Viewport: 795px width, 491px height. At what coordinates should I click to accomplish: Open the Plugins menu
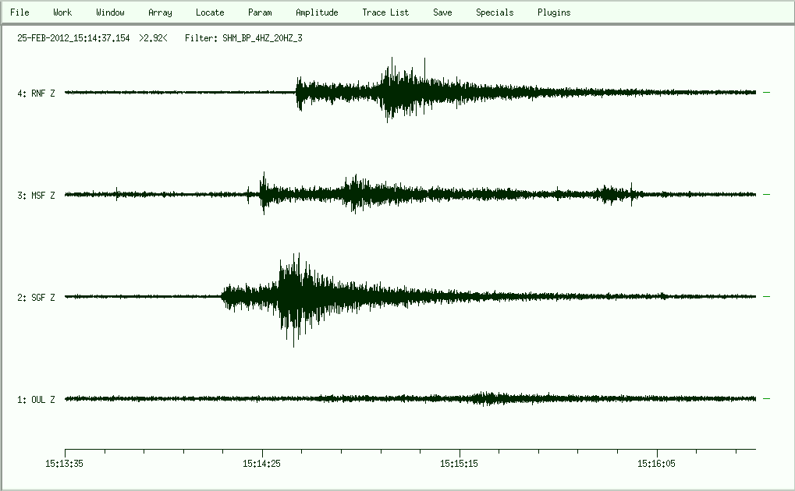[554, 12]
